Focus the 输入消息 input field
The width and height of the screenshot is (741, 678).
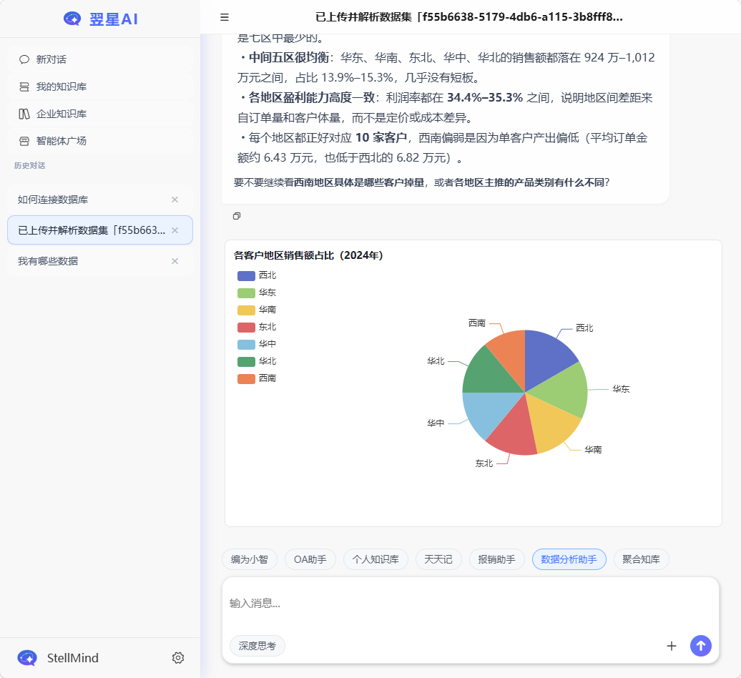point(470,604)
